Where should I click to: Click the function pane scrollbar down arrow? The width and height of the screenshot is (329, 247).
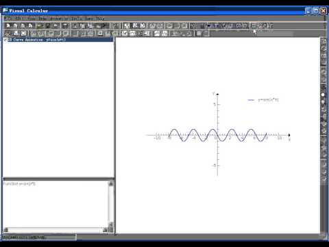111,224
